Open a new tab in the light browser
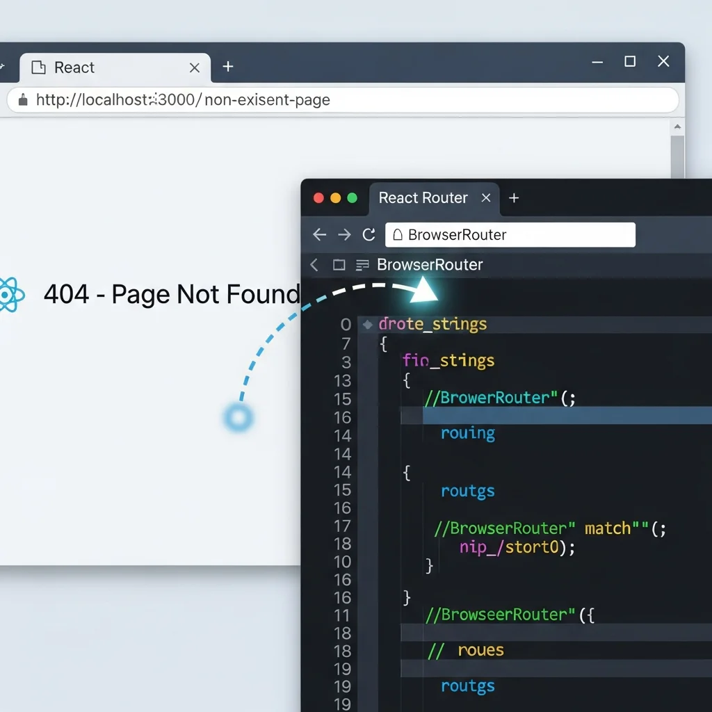This screenshot has width=712, height=712. tap(227, 66)
